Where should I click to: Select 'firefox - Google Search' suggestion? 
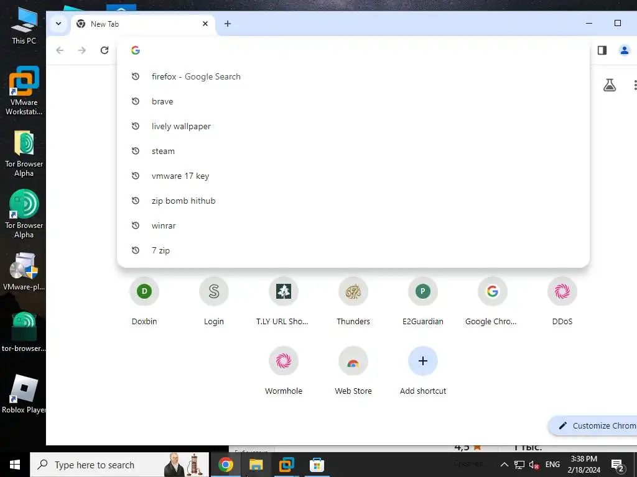353,76
